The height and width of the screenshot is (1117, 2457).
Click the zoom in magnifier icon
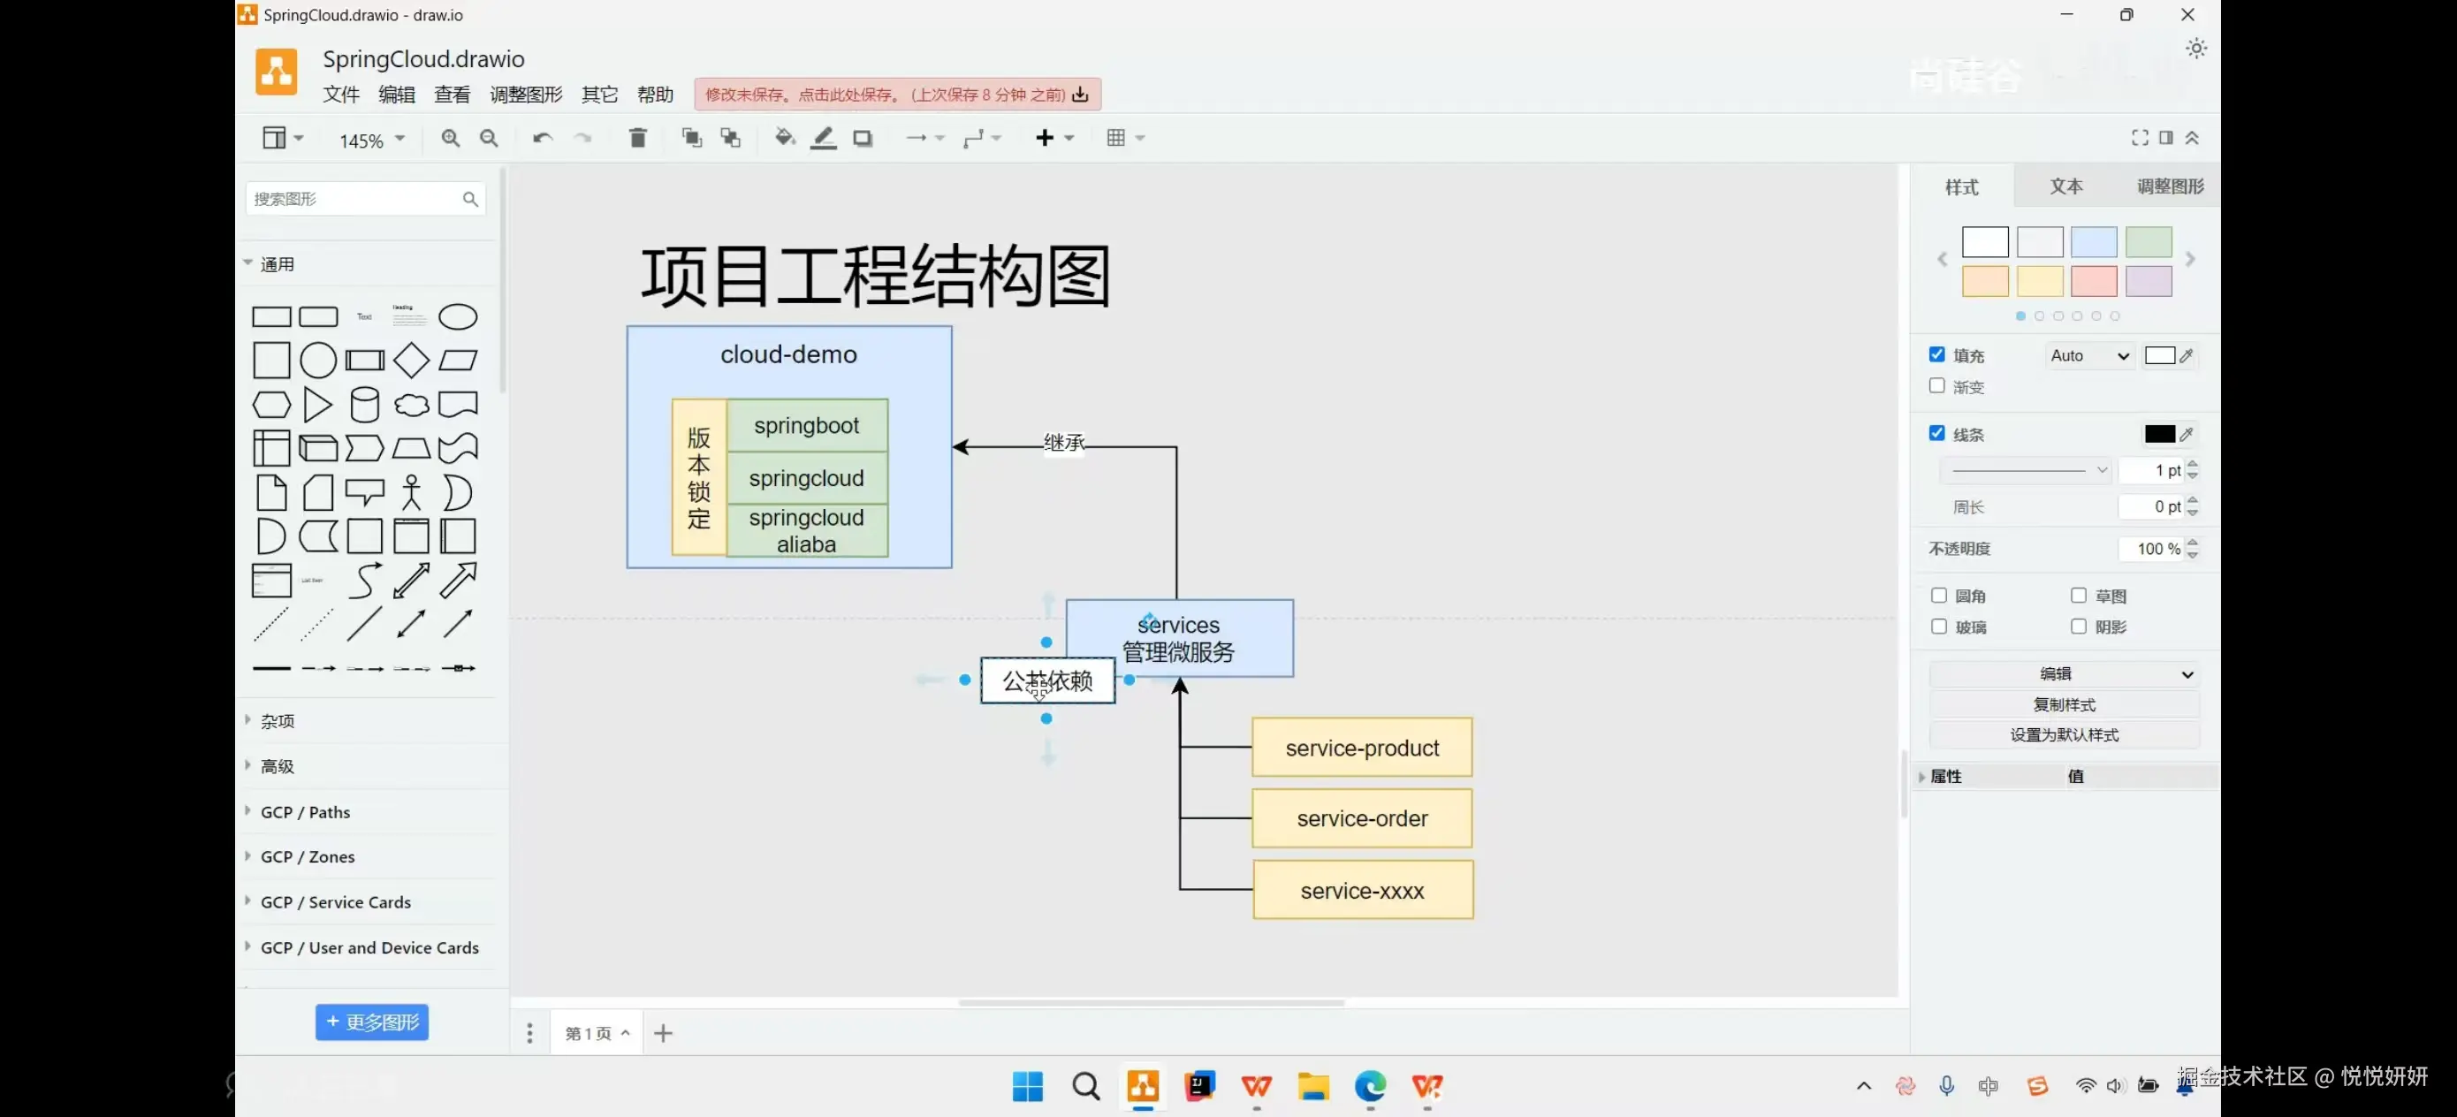(x=450, y=139)
